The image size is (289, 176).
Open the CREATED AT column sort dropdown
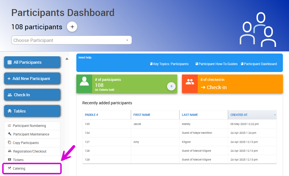[x=275, y=115]
